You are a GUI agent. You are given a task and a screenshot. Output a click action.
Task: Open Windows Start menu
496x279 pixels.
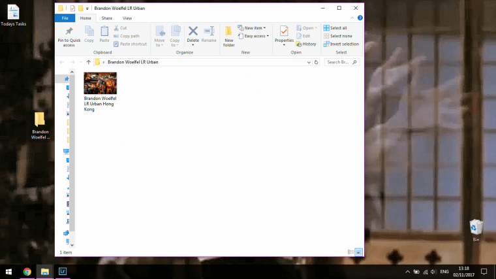[9, 272]
